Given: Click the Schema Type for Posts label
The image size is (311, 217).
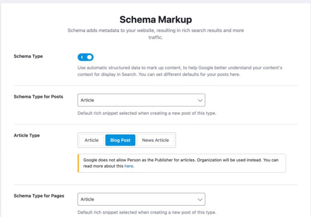Looking at the screenshot, I should pos(38,97).
